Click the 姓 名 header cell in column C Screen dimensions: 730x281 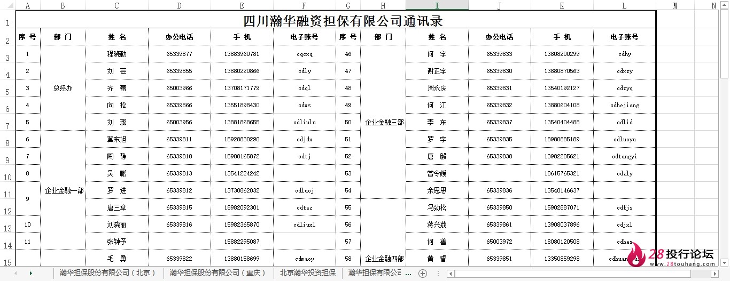tap(117, 37)
